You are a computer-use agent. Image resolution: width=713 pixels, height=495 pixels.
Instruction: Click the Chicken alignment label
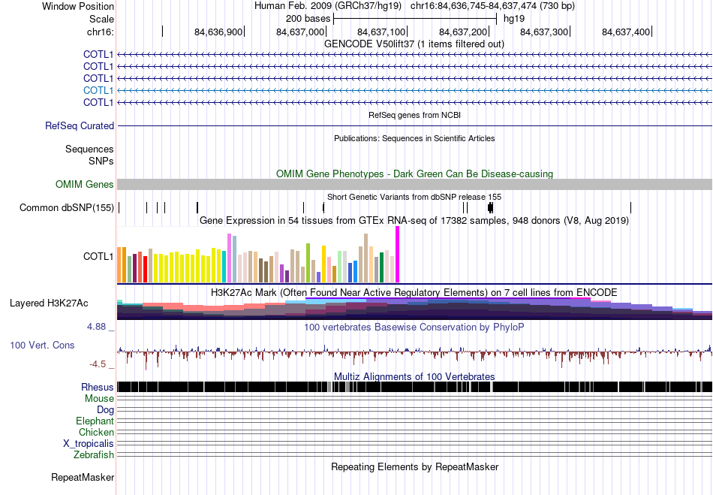click(x=96, y=432)
